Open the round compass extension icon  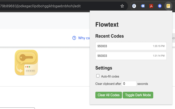point(134,6)
